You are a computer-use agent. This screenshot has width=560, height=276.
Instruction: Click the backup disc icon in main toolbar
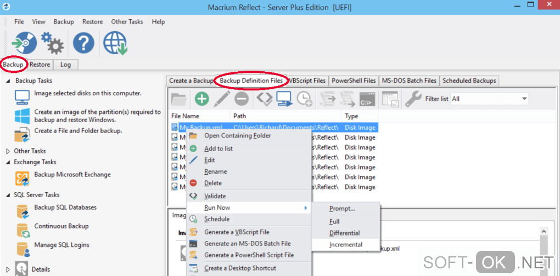24,43
